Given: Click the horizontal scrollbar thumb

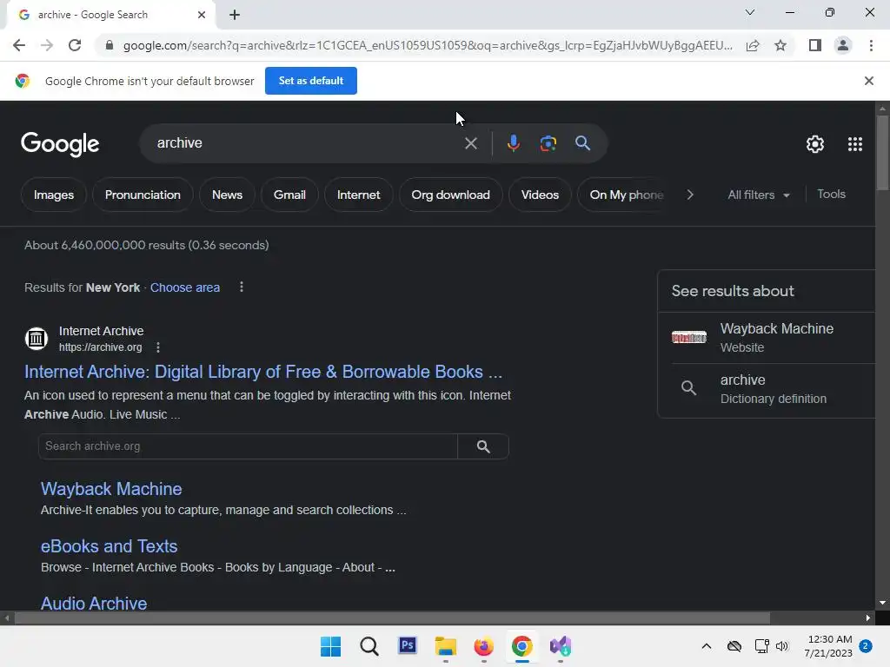Looking at the screenshot, I should point(392,617).
